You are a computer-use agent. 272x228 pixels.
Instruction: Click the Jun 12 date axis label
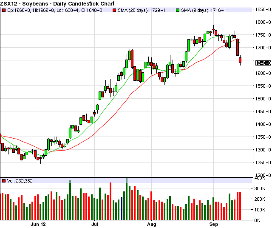tap(38, 224)
